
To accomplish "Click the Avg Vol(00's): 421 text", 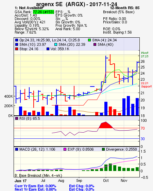I will 30,22.
